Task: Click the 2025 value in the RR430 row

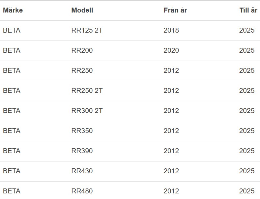Action: click(x=247, y=171)
